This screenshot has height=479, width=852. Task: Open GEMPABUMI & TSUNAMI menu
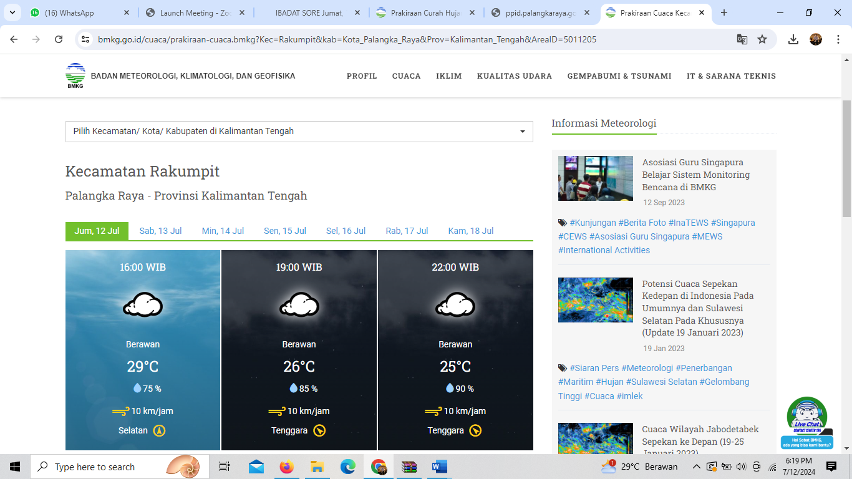pos(619,76)
